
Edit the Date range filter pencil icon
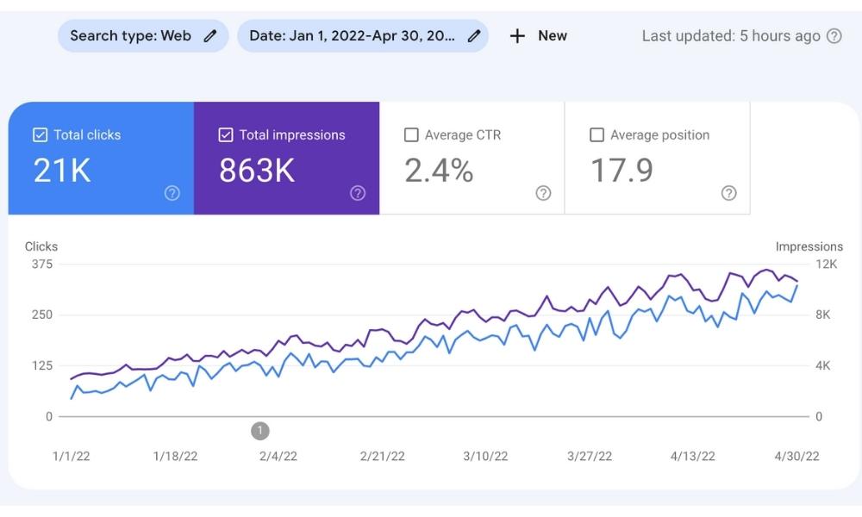click(474, 36)
